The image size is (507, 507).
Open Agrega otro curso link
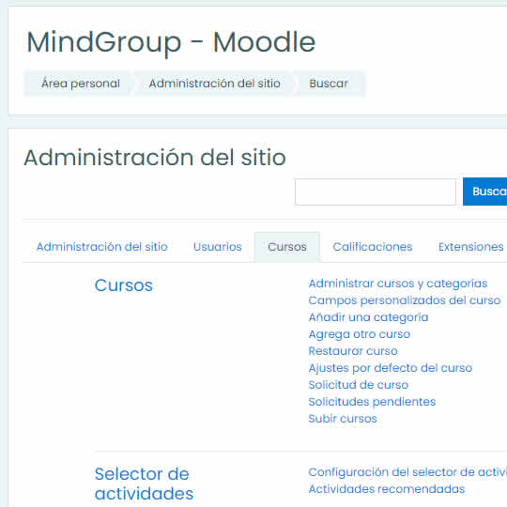360,334
